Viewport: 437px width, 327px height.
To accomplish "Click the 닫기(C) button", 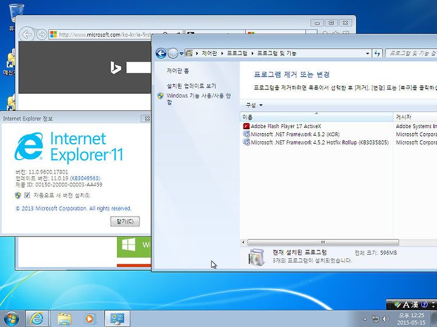I will [x=125, y=221].
